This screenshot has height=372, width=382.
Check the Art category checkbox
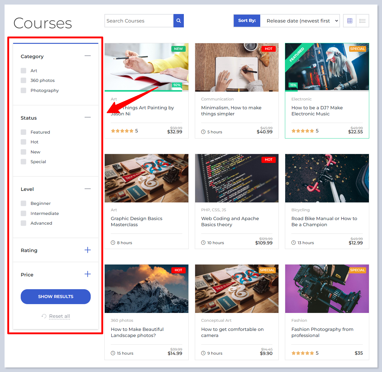(23, 71)
